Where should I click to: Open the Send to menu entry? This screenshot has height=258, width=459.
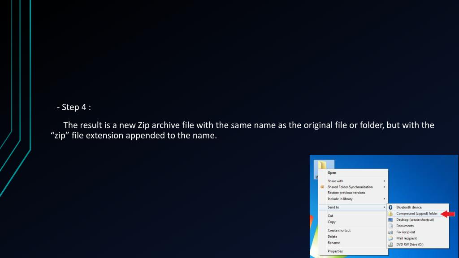(x=353, y=207)
